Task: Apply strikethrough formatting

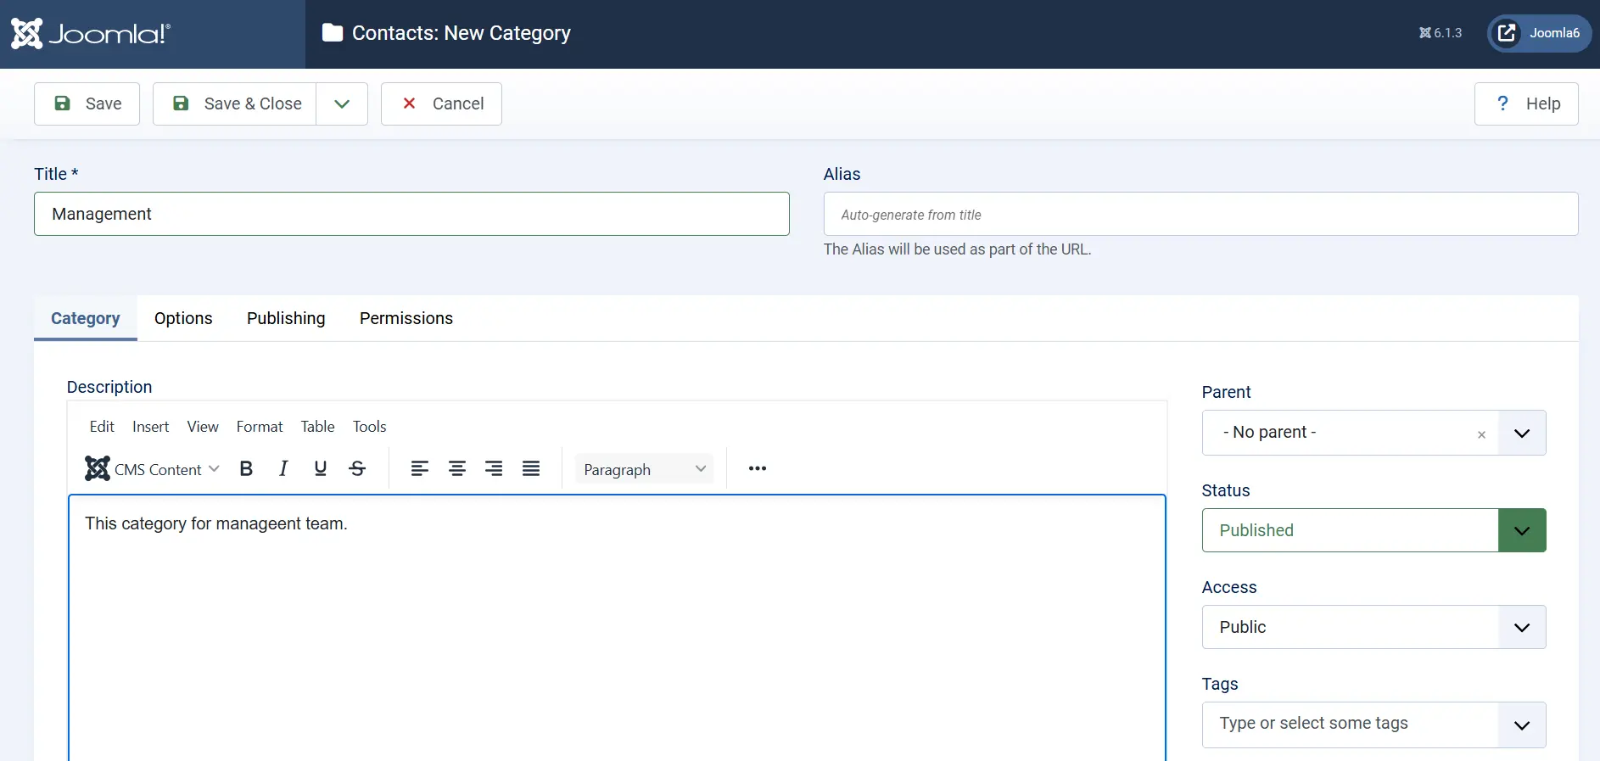Action: click(357, 468)
